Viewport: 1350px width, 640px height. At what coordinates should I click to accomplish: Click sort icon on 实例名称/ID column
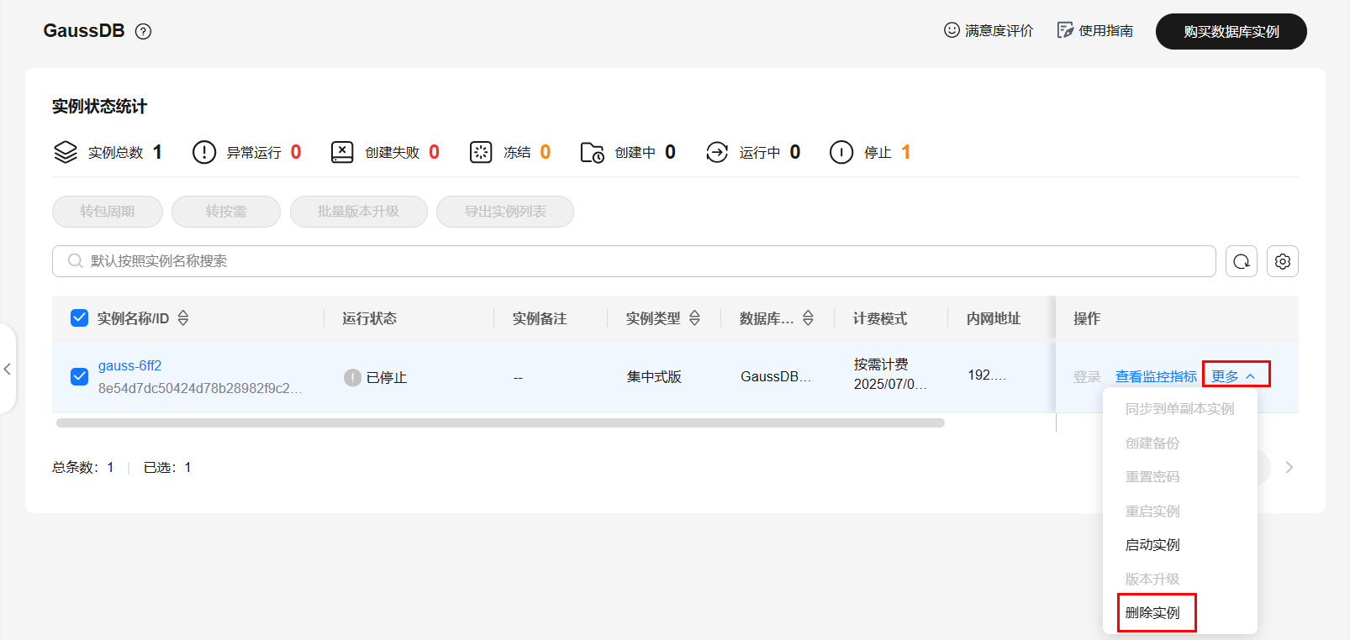183,318
